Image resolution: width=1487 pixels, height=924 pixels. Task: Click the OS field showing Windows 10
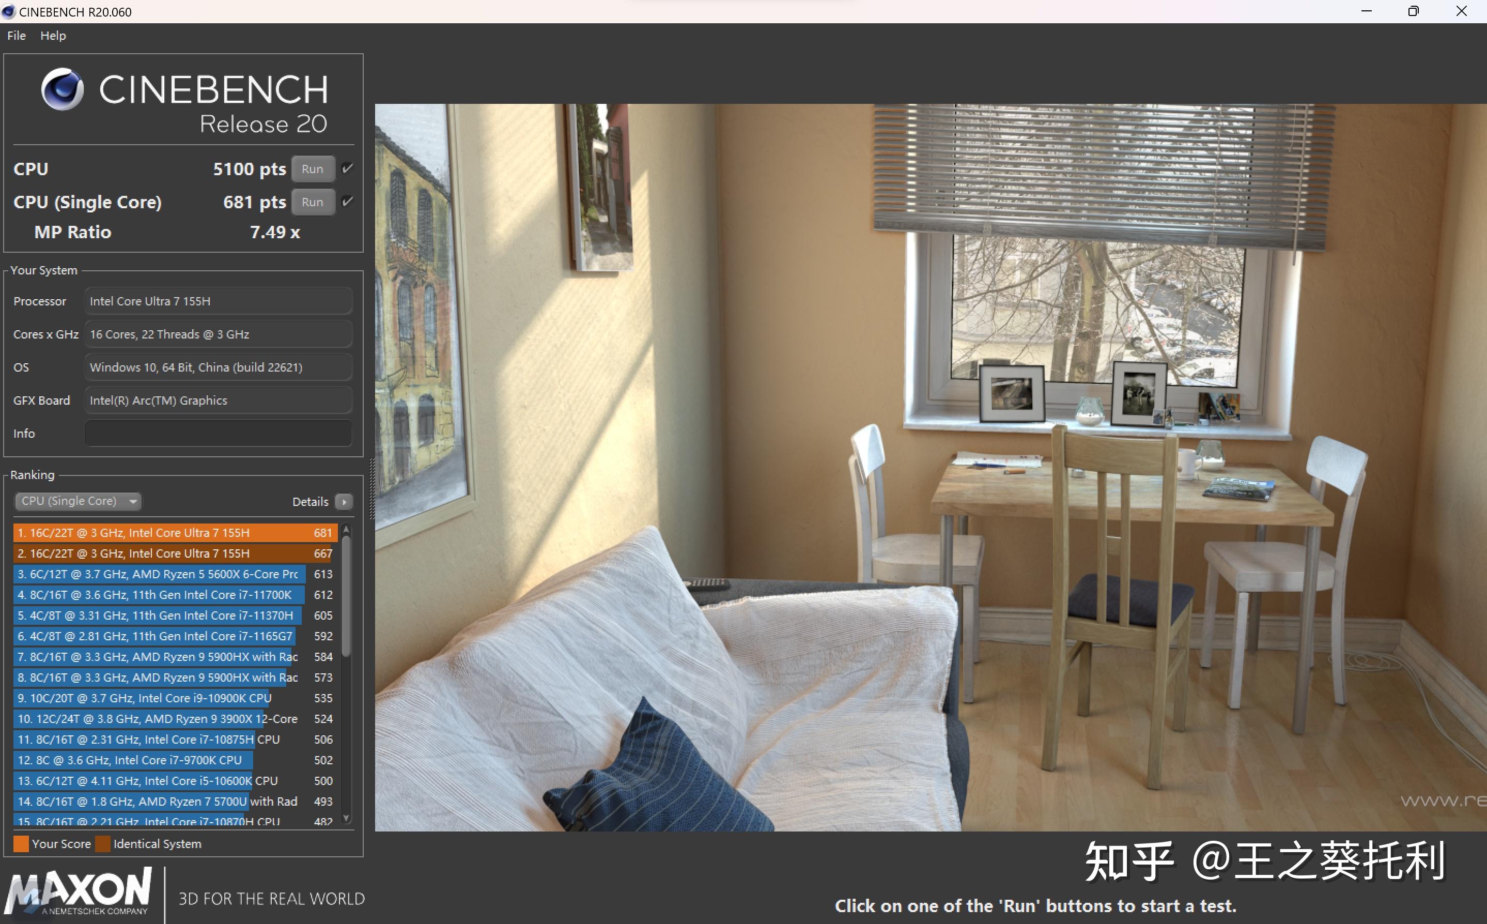[x=218, y=367]
